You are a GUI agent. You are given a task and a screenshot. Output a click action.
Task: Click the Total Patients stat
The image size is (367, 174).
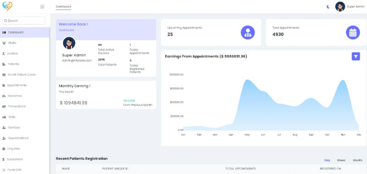click(107, 62)
